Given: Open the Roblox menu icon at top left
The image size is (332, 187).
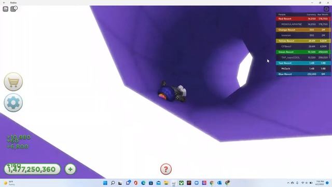Looking at the screenshot, I should pyautogui.click(x=6, y=9).
